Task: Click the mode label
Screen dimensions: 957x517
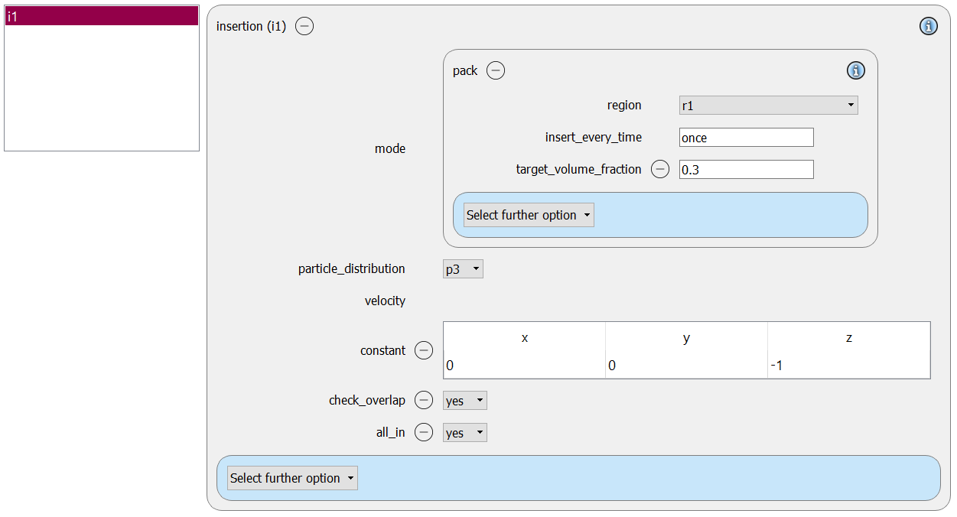Action: tap(390, 148)
